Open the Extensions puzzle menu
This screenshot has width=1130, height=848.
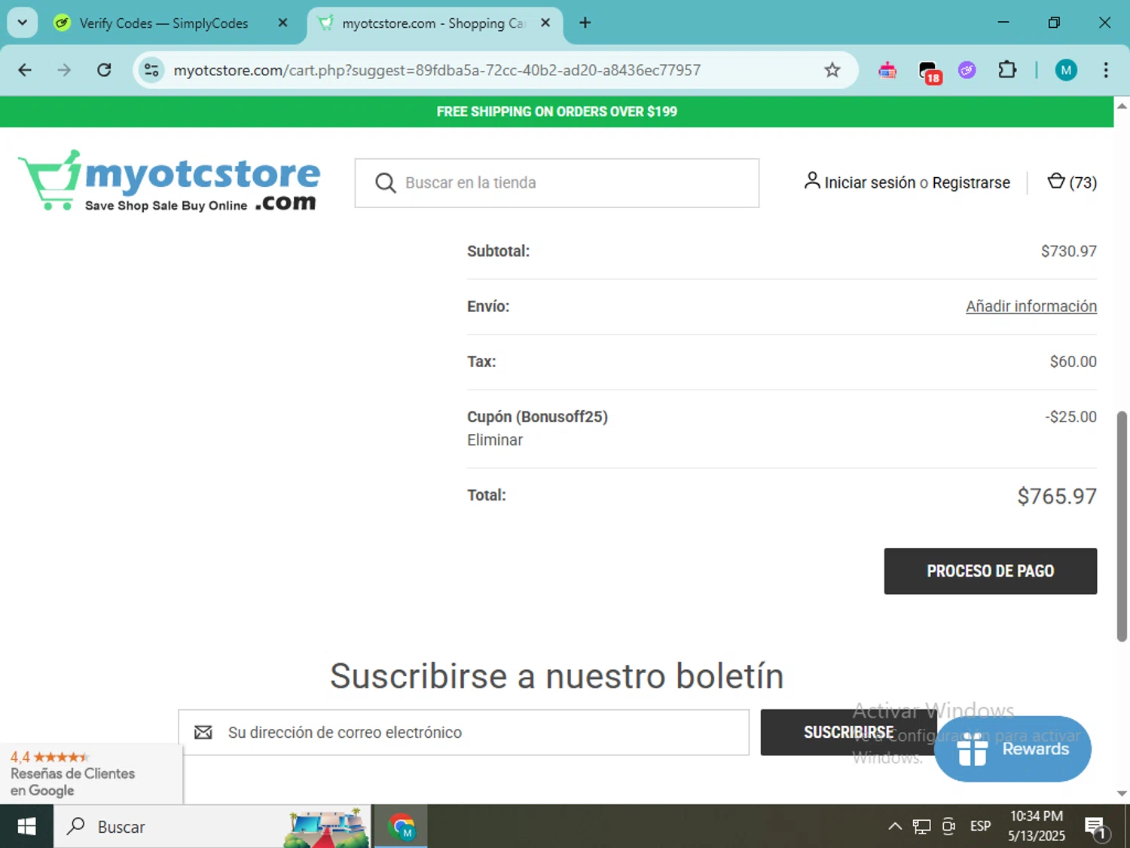[x=1007, y=70]
